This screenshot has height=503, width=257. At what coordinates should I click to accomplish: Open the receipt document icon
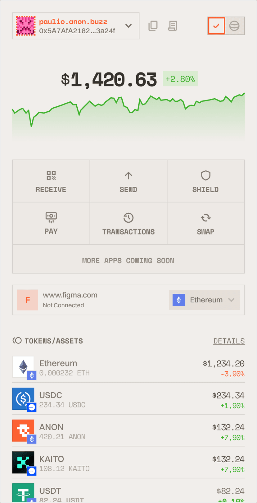[x=173, y=26]
